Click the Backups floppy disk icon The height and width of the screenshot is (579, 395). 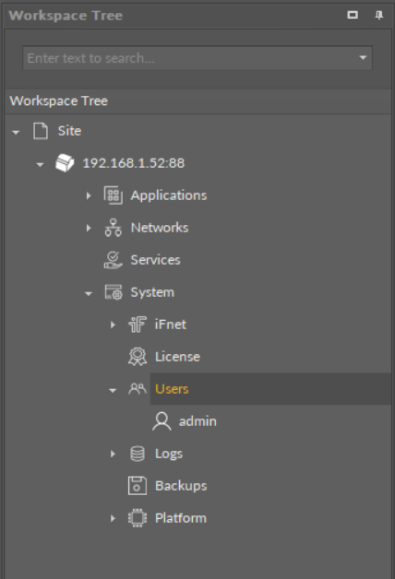pyautogui.click(x=138, y=486)
